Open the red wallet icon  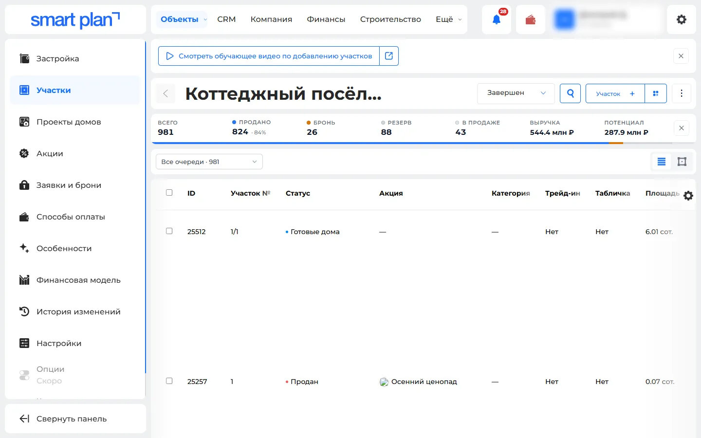(x=531, y=19)
